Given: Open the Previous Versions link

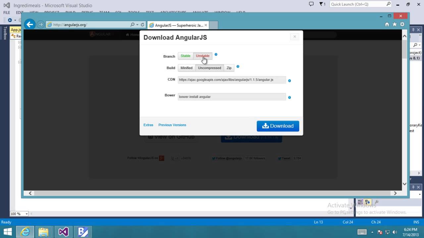Looking at the screenshot, I should (x=172, y=125).
